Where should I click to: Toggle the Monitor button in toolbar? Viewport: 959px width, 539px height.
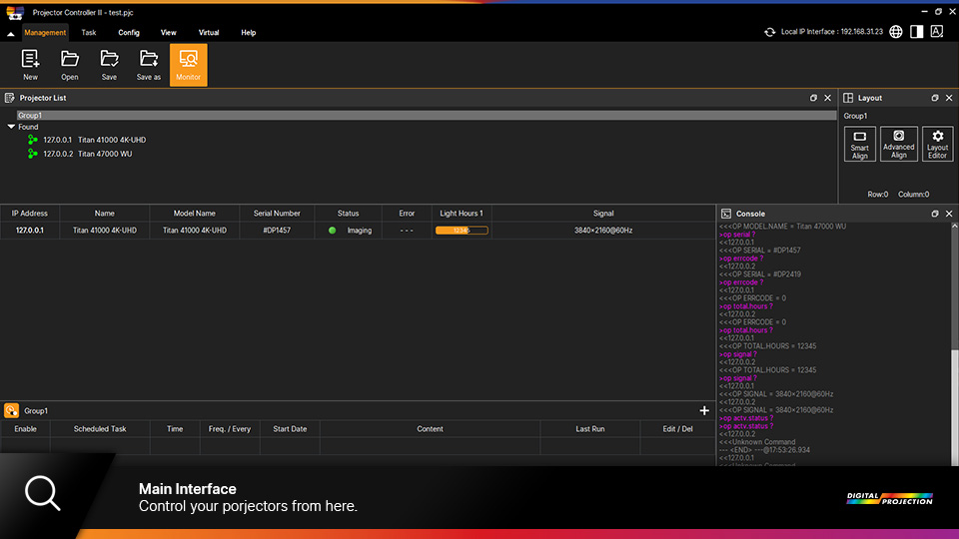[x=188, y=64]
